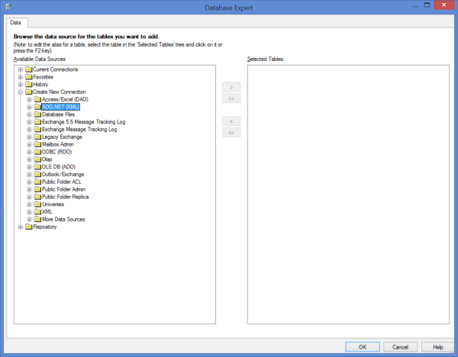Click the ODBC (RDO) folder icon

pos(37,152)
